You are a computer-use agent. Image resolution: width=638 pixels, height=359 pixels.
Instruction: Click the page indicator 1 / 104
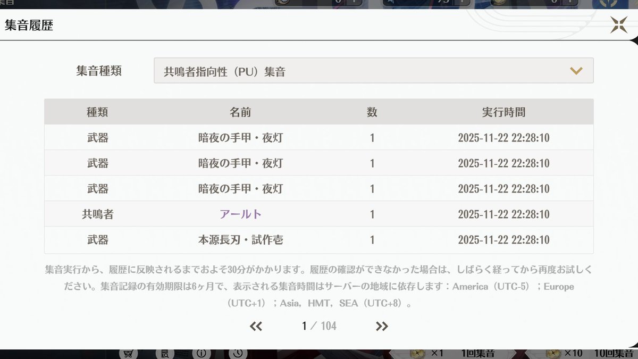(x=319, y=326)
